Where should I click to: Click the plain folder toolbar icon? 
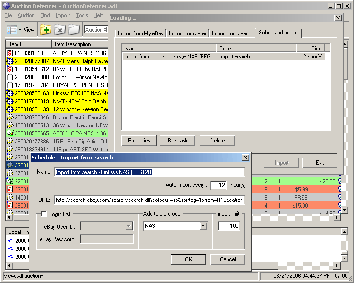point(74,30)
